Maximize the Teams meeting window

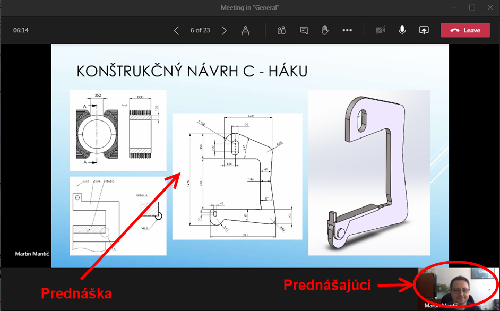[x=472, y=7]
